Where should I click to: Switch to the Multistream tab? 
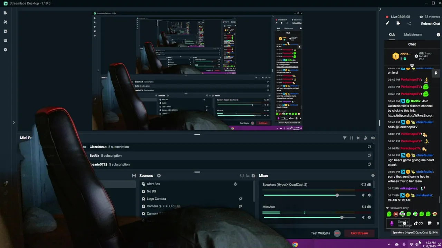pos(413,34)
